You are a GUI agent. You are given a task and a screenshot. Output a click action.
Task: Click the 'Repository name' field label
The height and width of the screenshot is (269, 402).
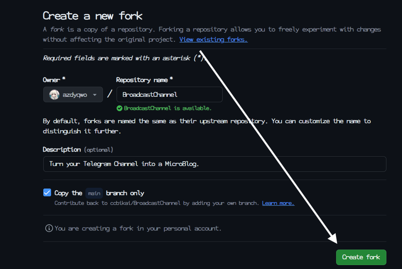(x=142, y=80)
